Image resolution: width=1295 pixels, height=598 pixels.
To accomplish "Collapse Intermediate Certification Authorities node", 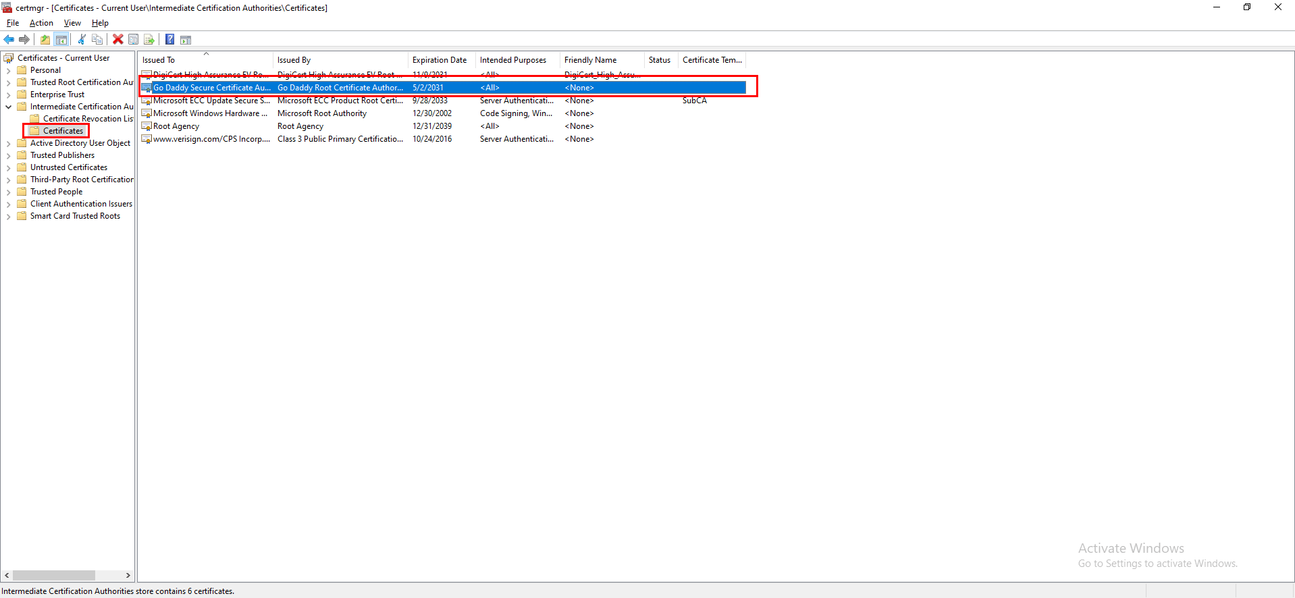I will [x=8, y=107].
